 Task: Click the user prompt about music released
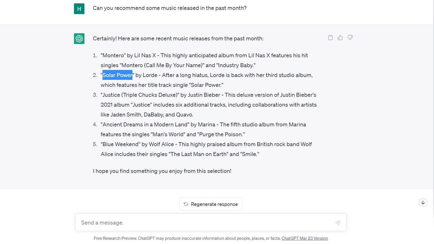coord(170,8)
